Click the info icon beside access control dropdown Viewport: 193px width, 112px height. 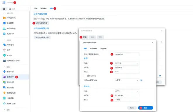(141, 80)
